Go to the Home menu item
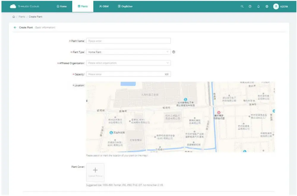The image size is (297, 196). (62, 6)
